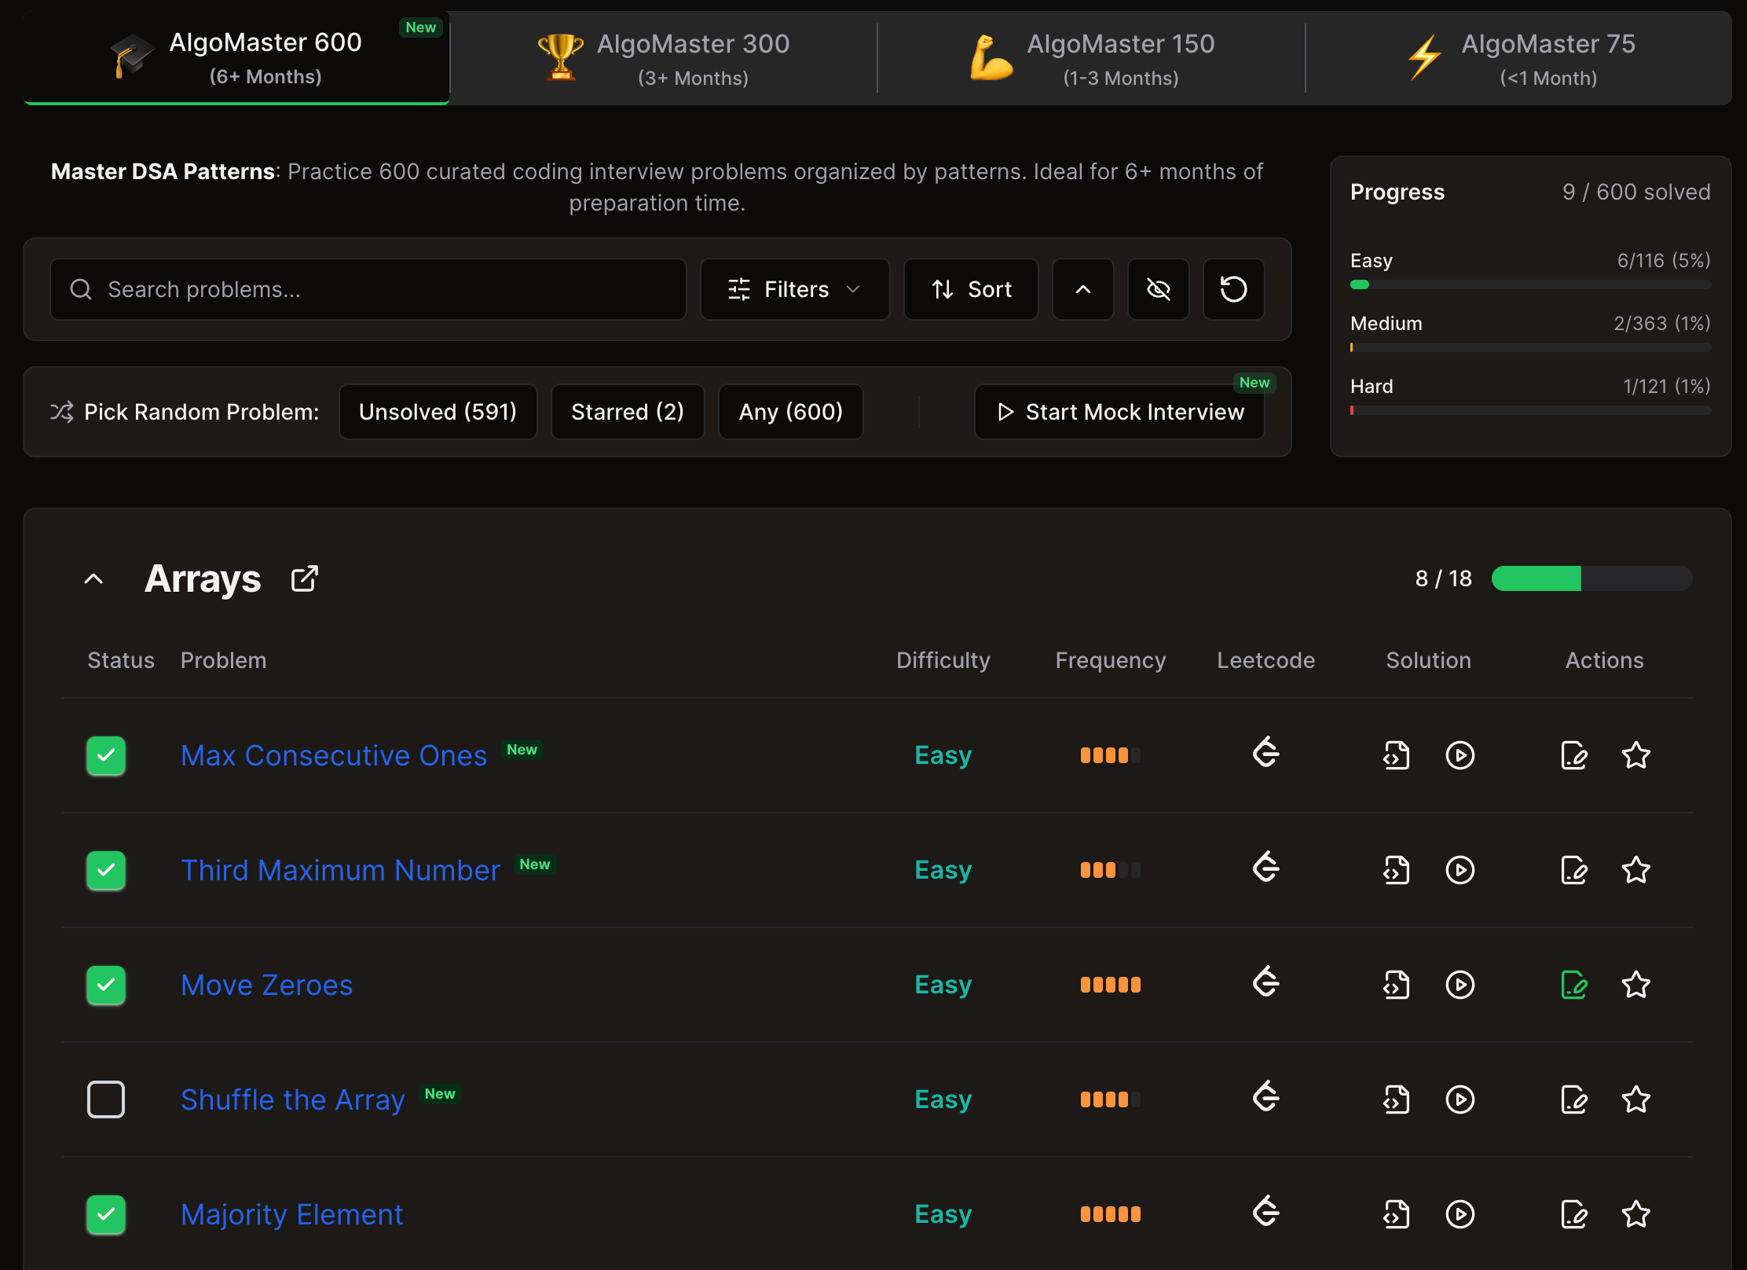Open the Filters dropdown
Screen dimensions: 1747x1270
pos(794,289)
